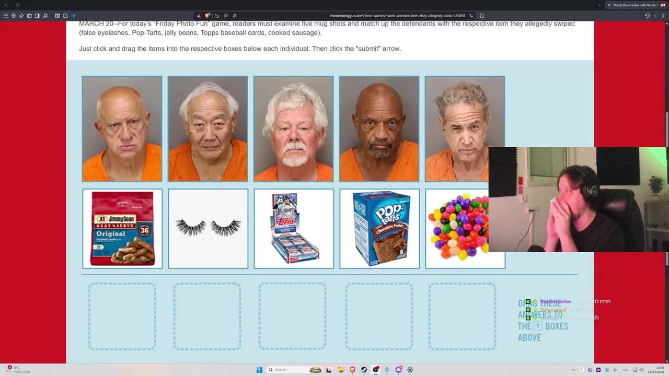Select the Jimmy Dean sausage item
Viewport: 669px width, 376px height.
pyautogui.click(x=122, y=229)
